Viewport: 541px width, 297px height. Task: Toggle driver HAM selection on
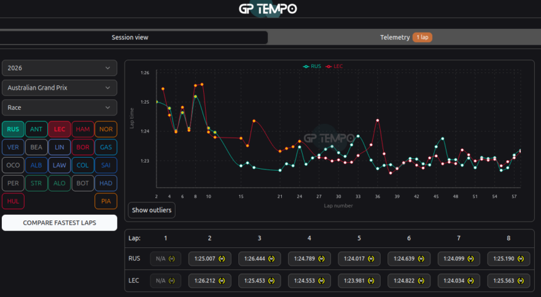[82, 129]
